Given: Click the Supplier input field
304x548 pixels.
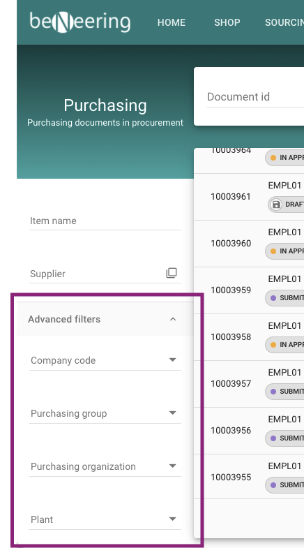Looking at the screenshot, I should 97,274.
